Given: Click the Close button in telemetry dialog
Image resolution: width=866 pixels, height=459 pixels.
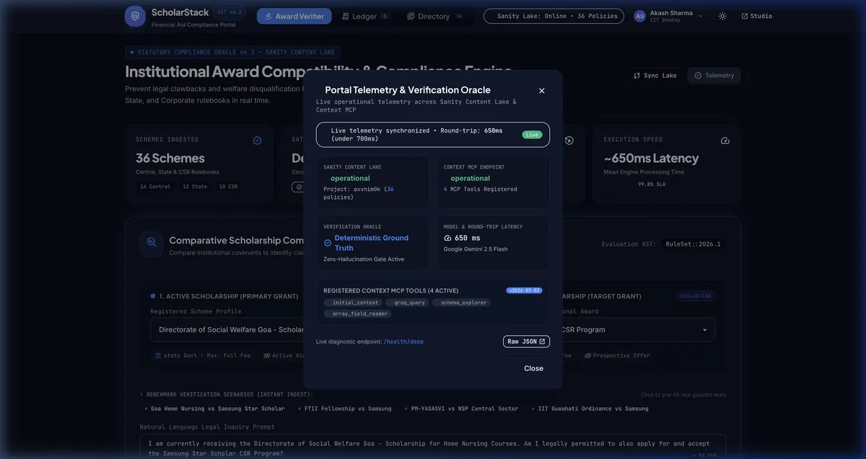Looking at the screenshot, I should pyautogui.click(x=534, y=368).
